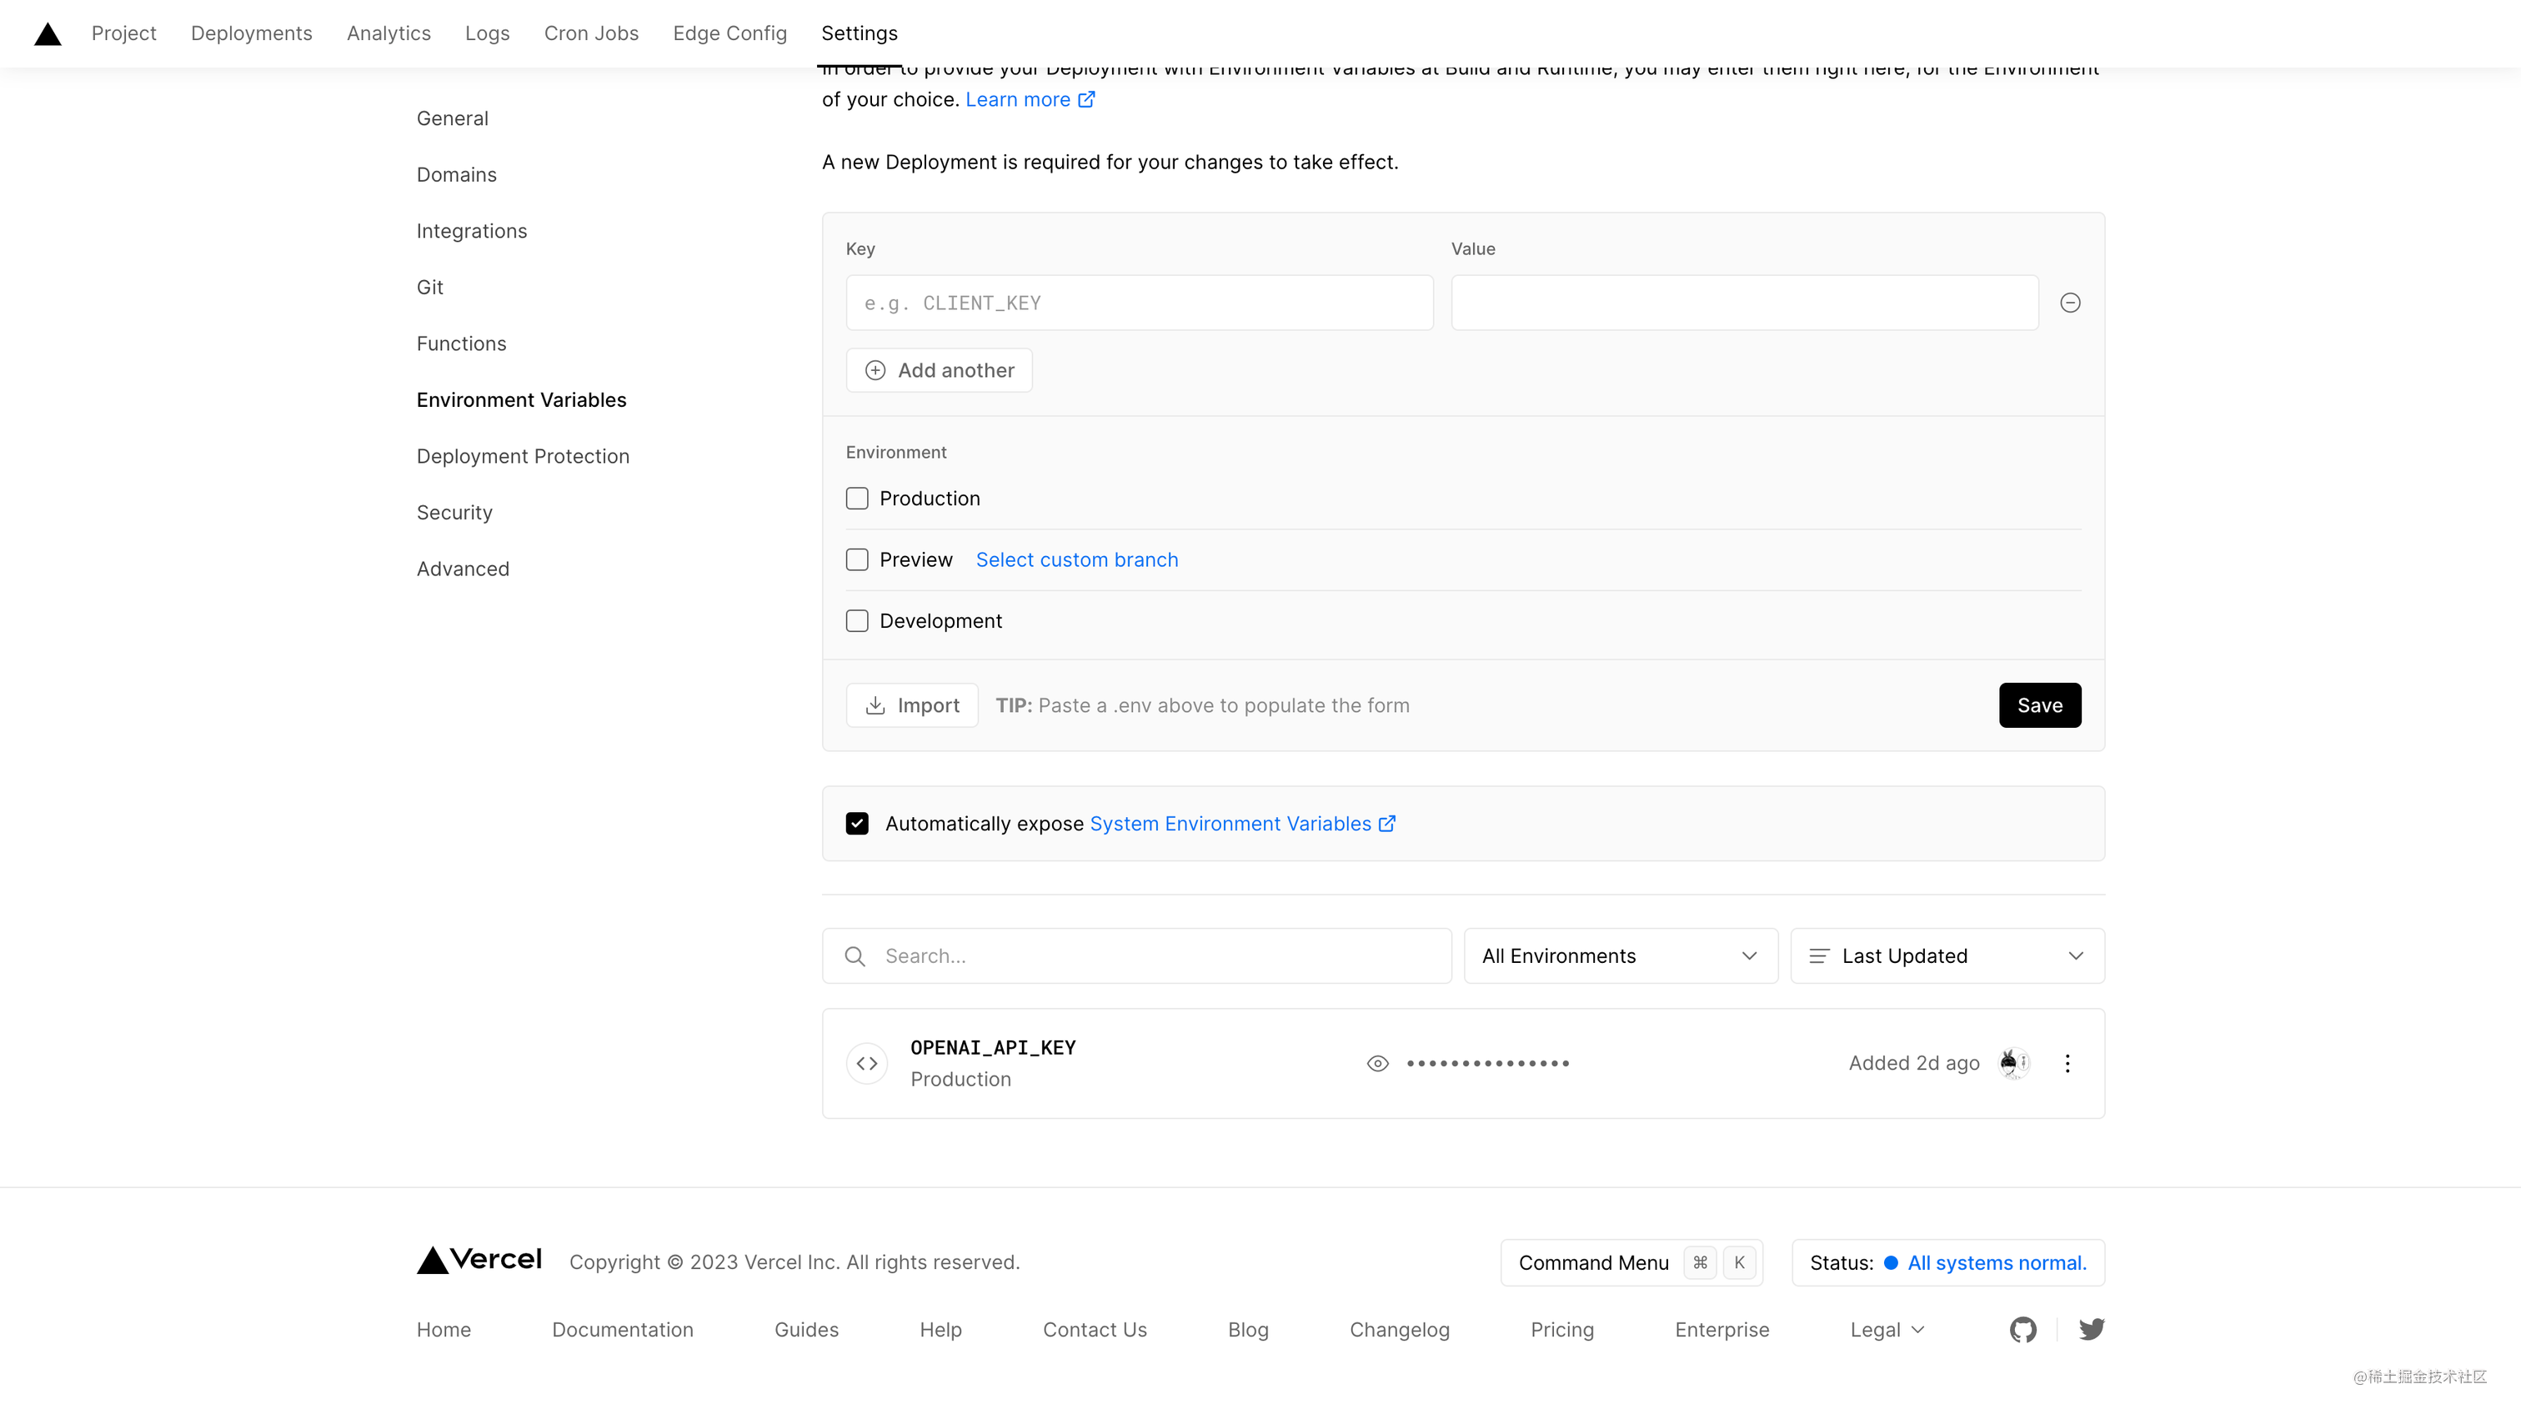This screenshot has width=2521, height=1419.
Task: Open the Logs tab
Action: (x=488, y=33)
